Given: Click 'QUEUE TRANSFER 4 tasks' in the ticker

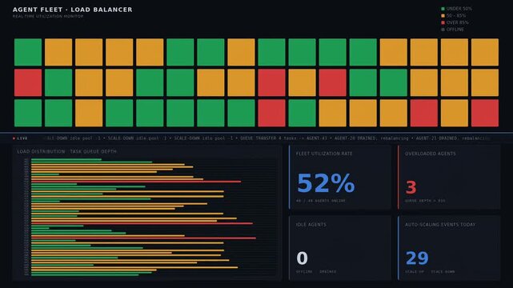Looking at the screenshot, I should tap(268, 138).
